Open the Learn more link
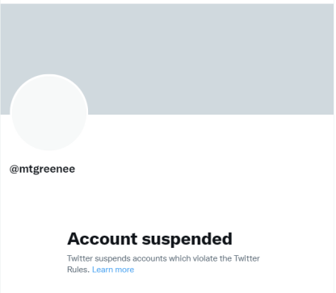Viewport: 336px width, 293px height. pyautogui.click(x=113, y=270)
